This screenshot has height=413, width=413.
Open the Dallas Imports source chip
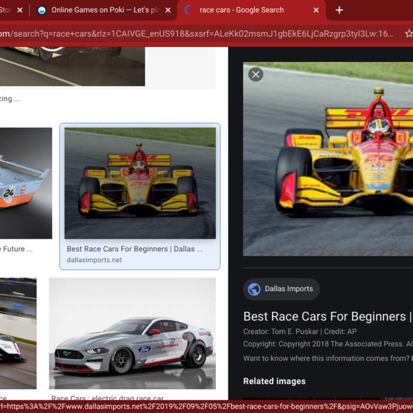click(x=281, y=289)
